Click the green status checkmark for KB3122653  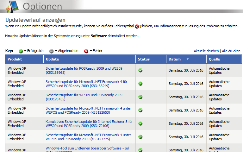[x=140, y=110]
